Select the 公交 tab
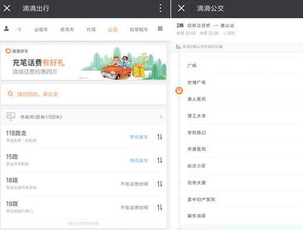This screenshot has width=303, height=230. [113, 30]
